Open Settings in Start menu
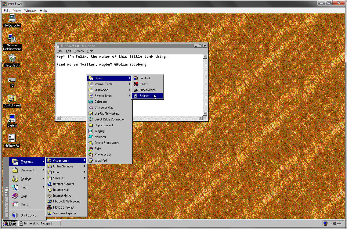347x229 pixels. pos(27,179)
